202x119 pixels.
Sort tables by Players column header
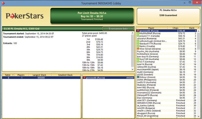tap(22, 75)
